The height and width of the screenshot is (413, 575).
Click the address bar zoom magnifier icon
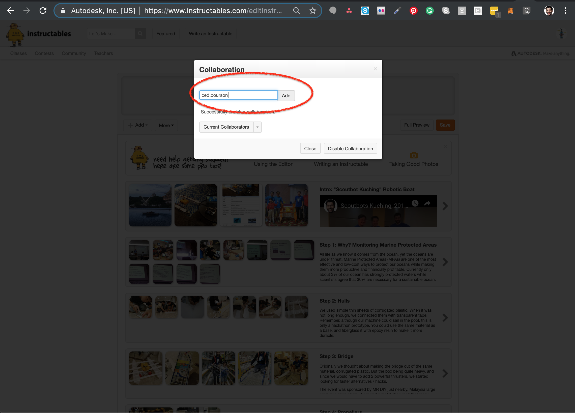[296, 11]
